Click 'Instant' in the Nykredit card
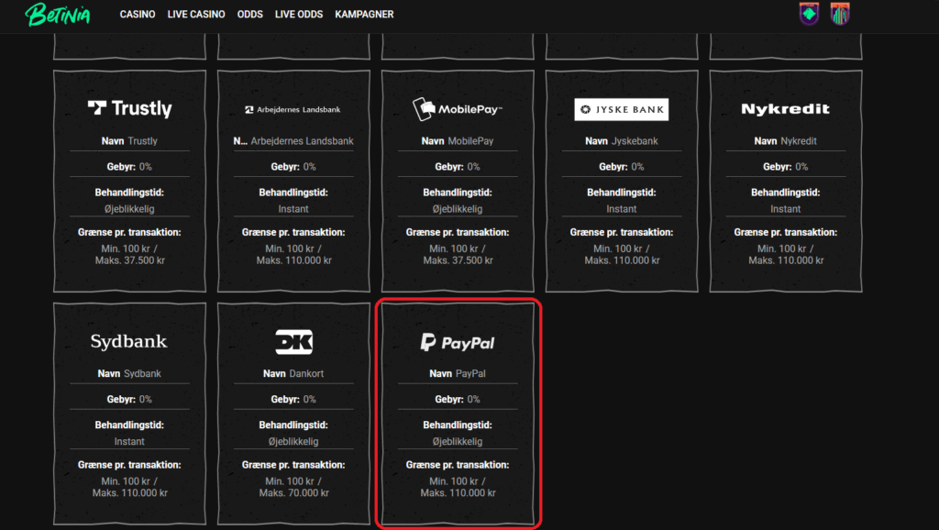 pyautogui.click(x=786, y=209)
